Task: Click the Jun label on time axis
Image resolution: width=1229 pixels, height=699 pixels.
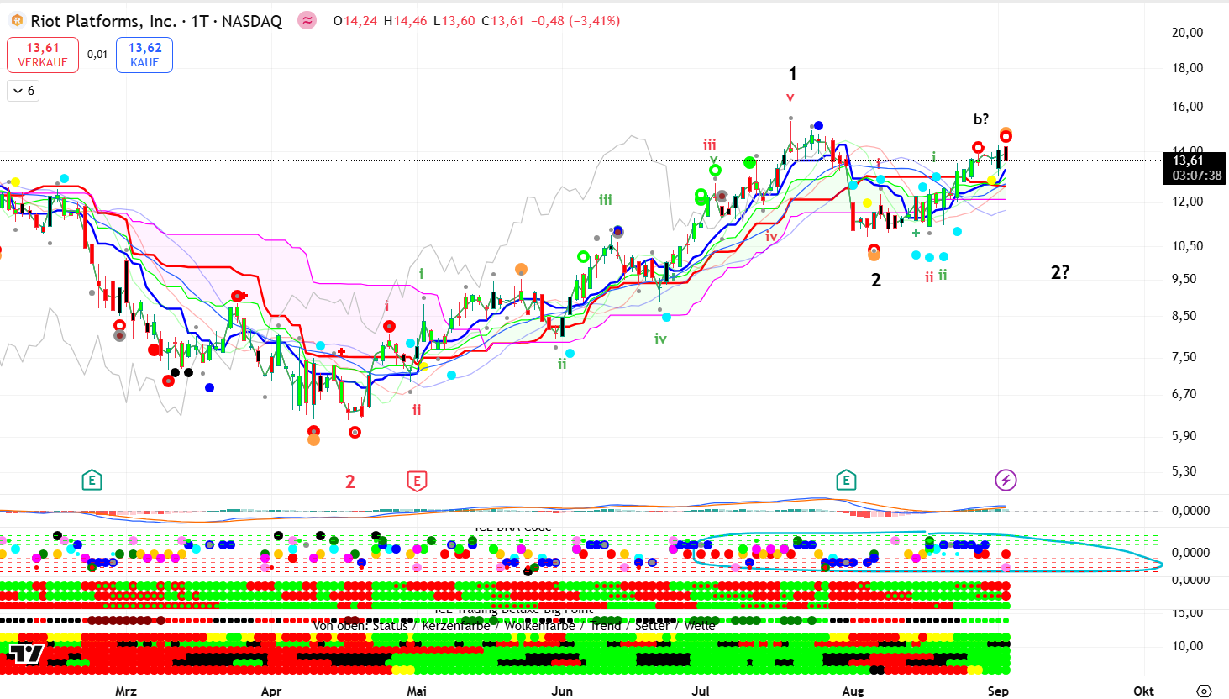Action: tap(562, 691)
